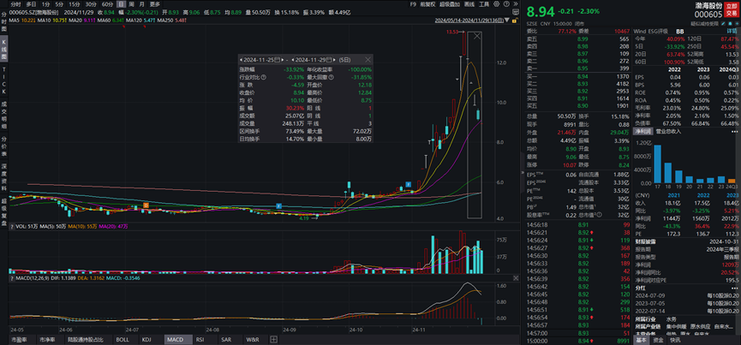Click the alert bell icon in quote panel

(730, 24)
